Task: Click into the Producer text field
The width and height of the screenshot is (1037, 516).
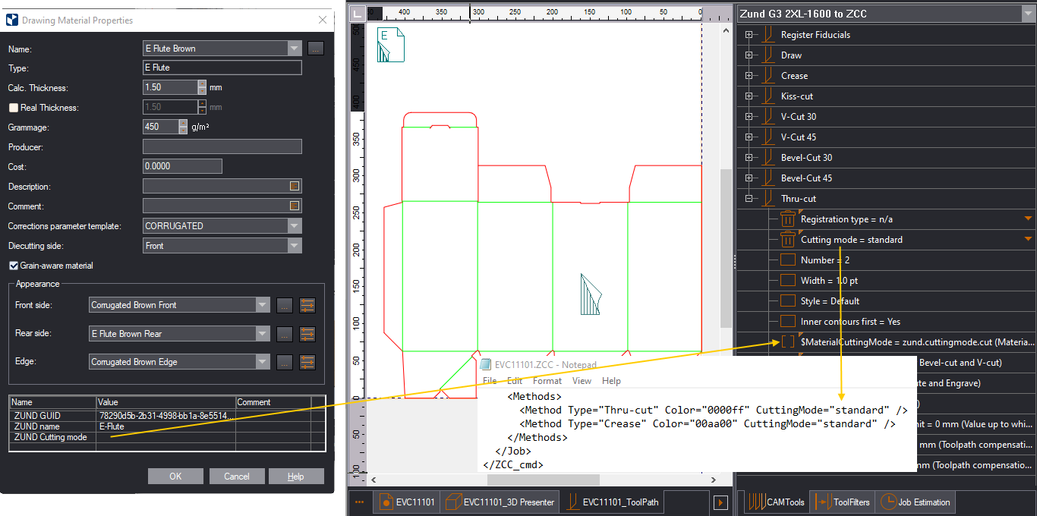Action: [x=222, y=147]
